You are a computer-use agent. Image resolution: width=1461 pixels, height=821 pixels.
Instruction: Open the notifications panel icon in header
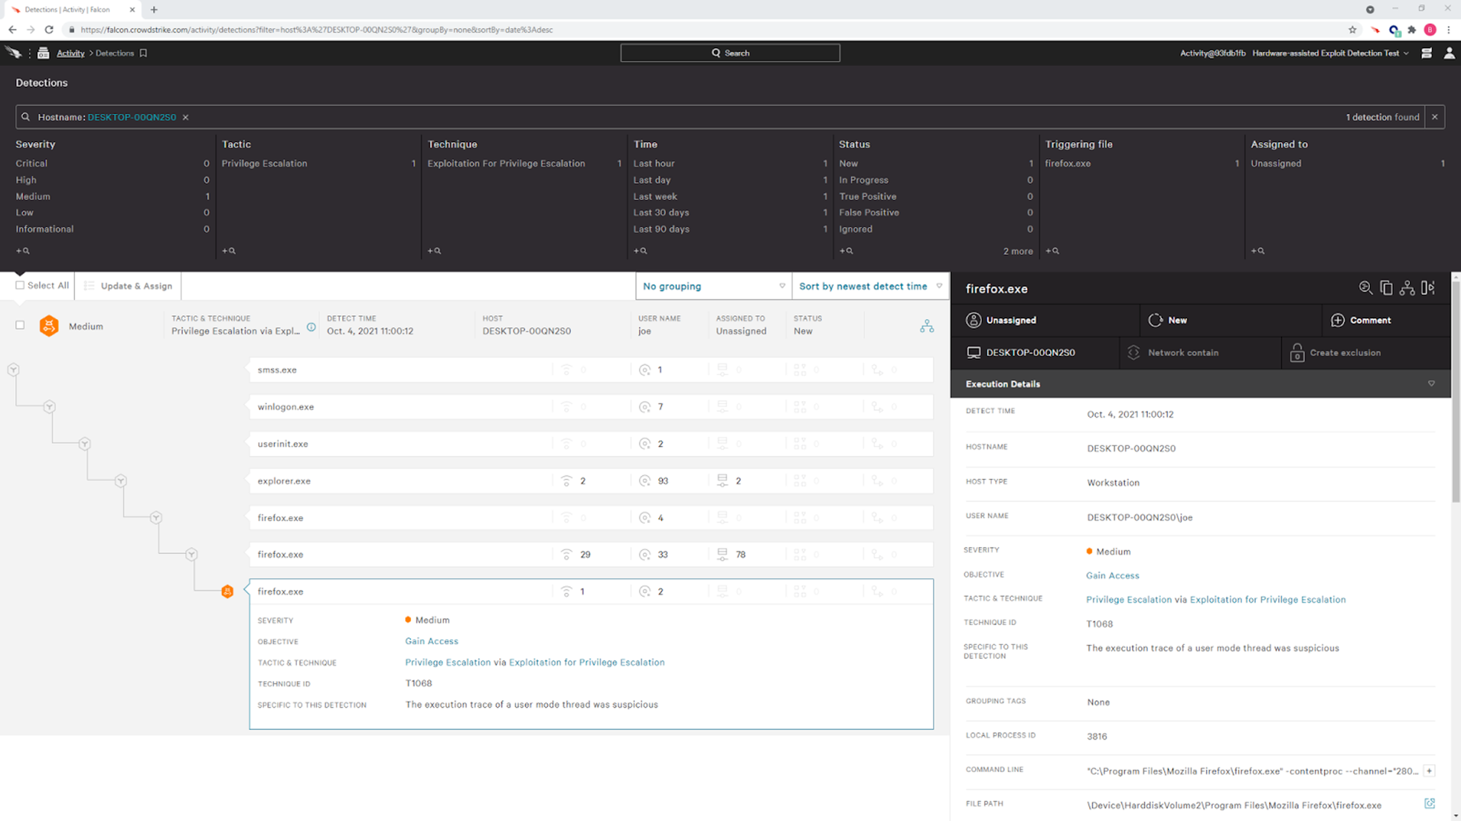click(1426, 53)
